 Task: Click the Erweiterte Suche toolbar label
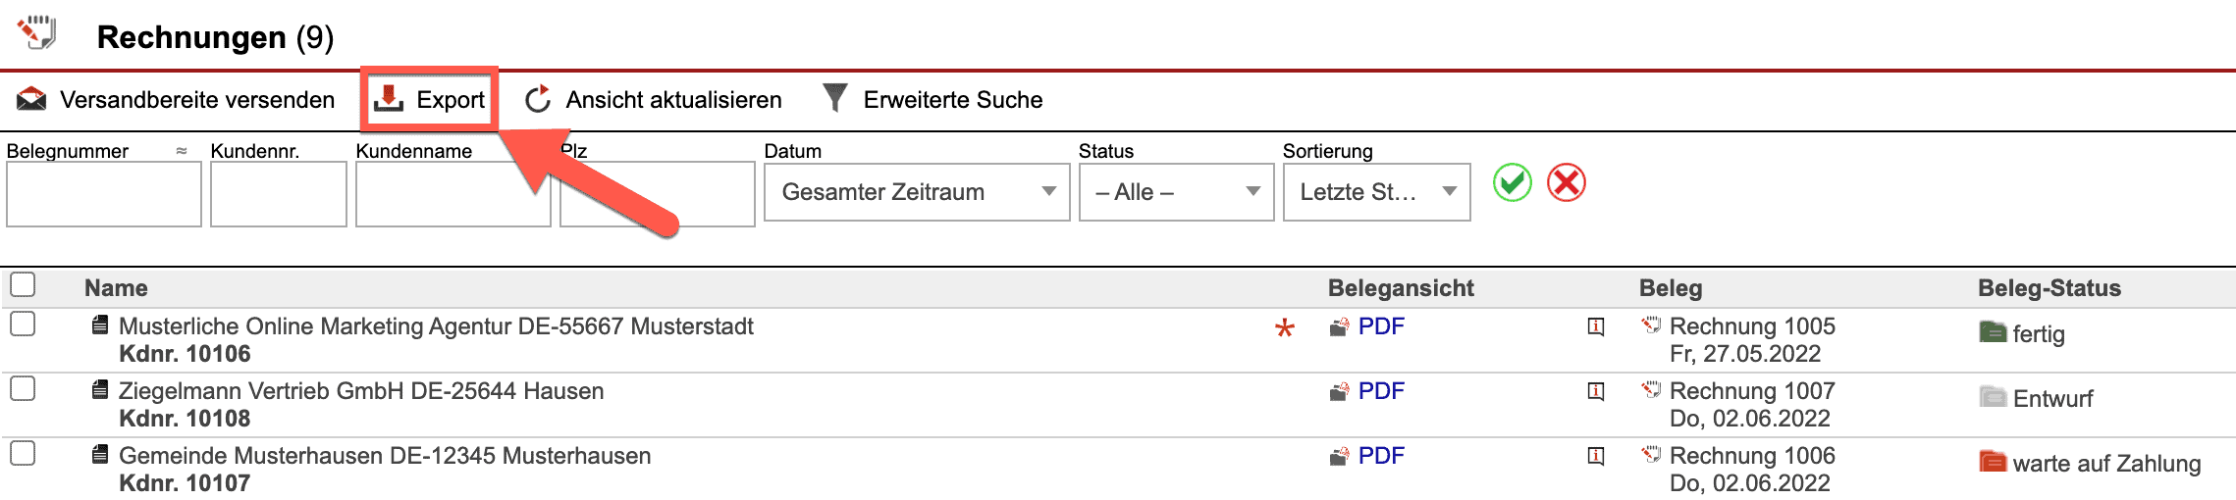point(952,100)
